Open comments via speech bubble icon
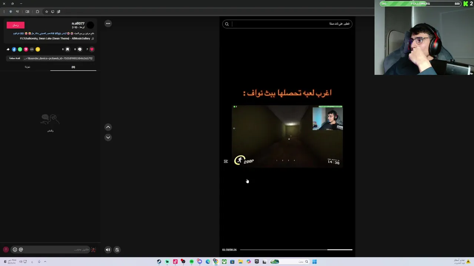 click(x=80, y=49)
